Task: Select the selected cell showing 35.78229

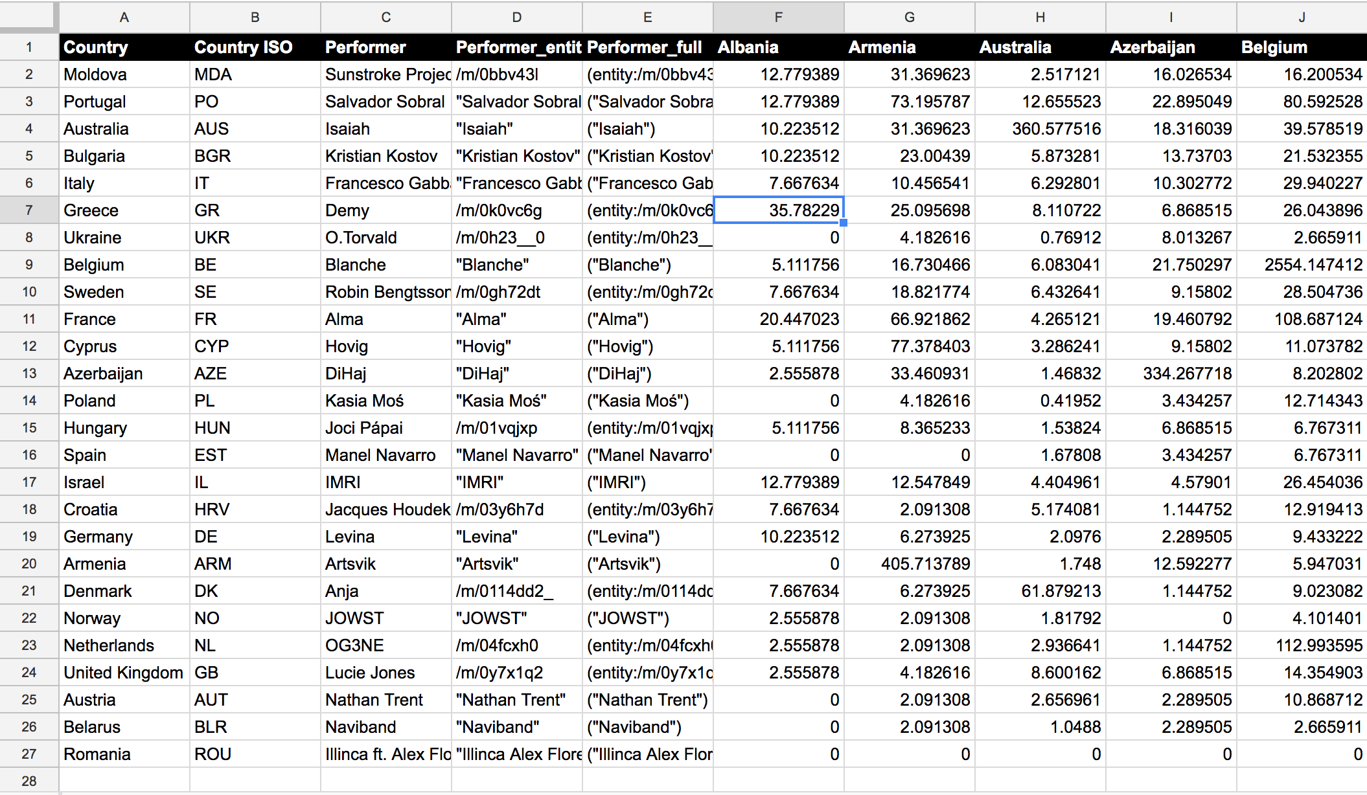Action: 778,210
